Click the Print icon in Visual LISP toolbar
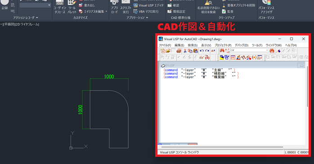 179,51
